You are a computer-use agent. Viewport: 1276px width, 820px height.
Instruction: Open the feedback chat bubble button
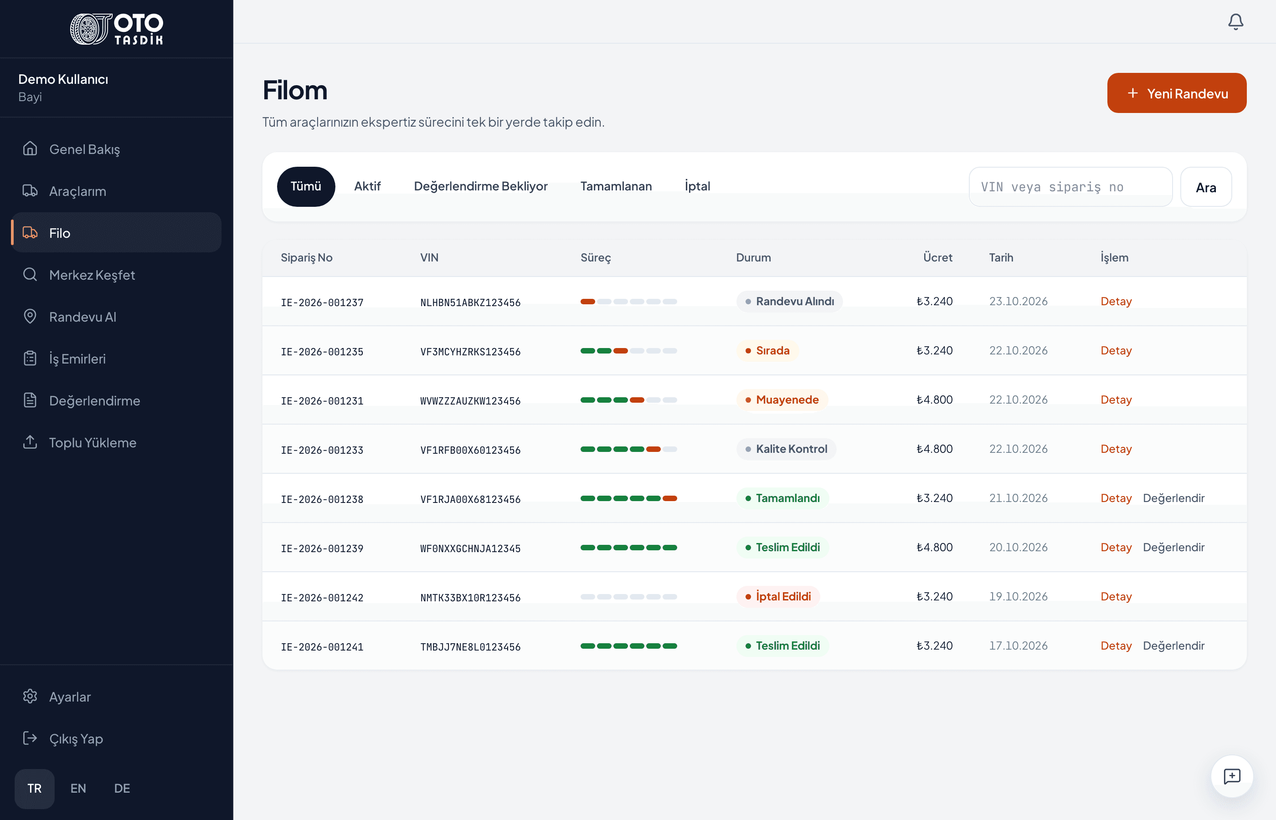(x=1232, y=776)
